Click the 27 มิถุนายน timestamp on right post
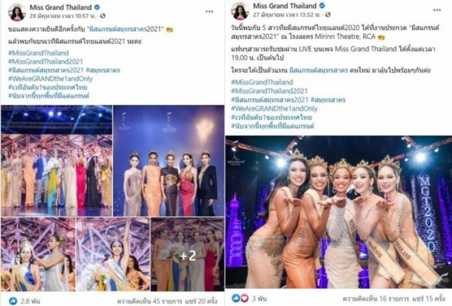Image resolution: width=452 pixels, height=306 pixels. tap(287, 15)
